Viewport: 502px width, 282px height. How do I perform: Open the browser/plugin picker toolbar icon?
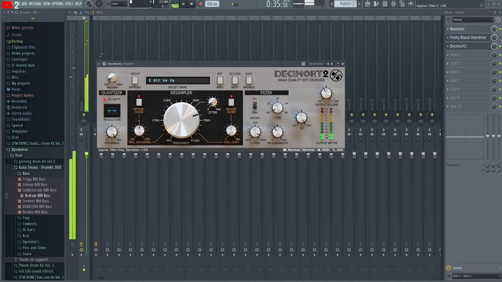(402, 4)
